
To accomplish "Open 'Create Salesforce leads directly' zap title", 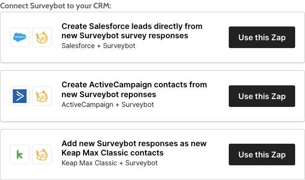I will [132, 31].
